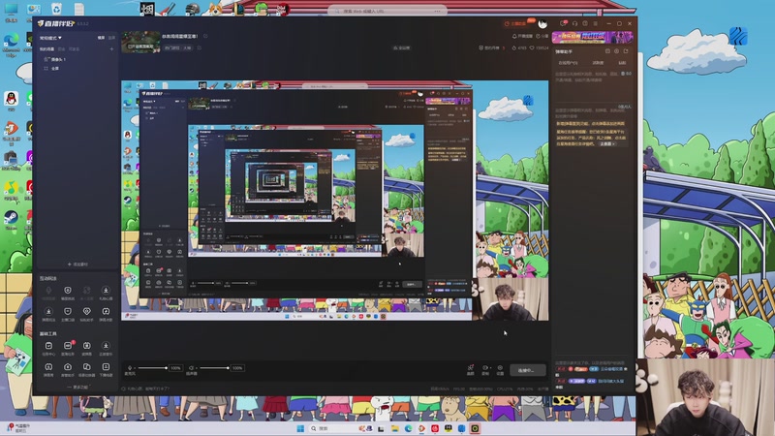This screenshot has height=436, width=775.
Task: Adjust the microphone volume slider
Action: pyautogui.click(x=152, y=368)
